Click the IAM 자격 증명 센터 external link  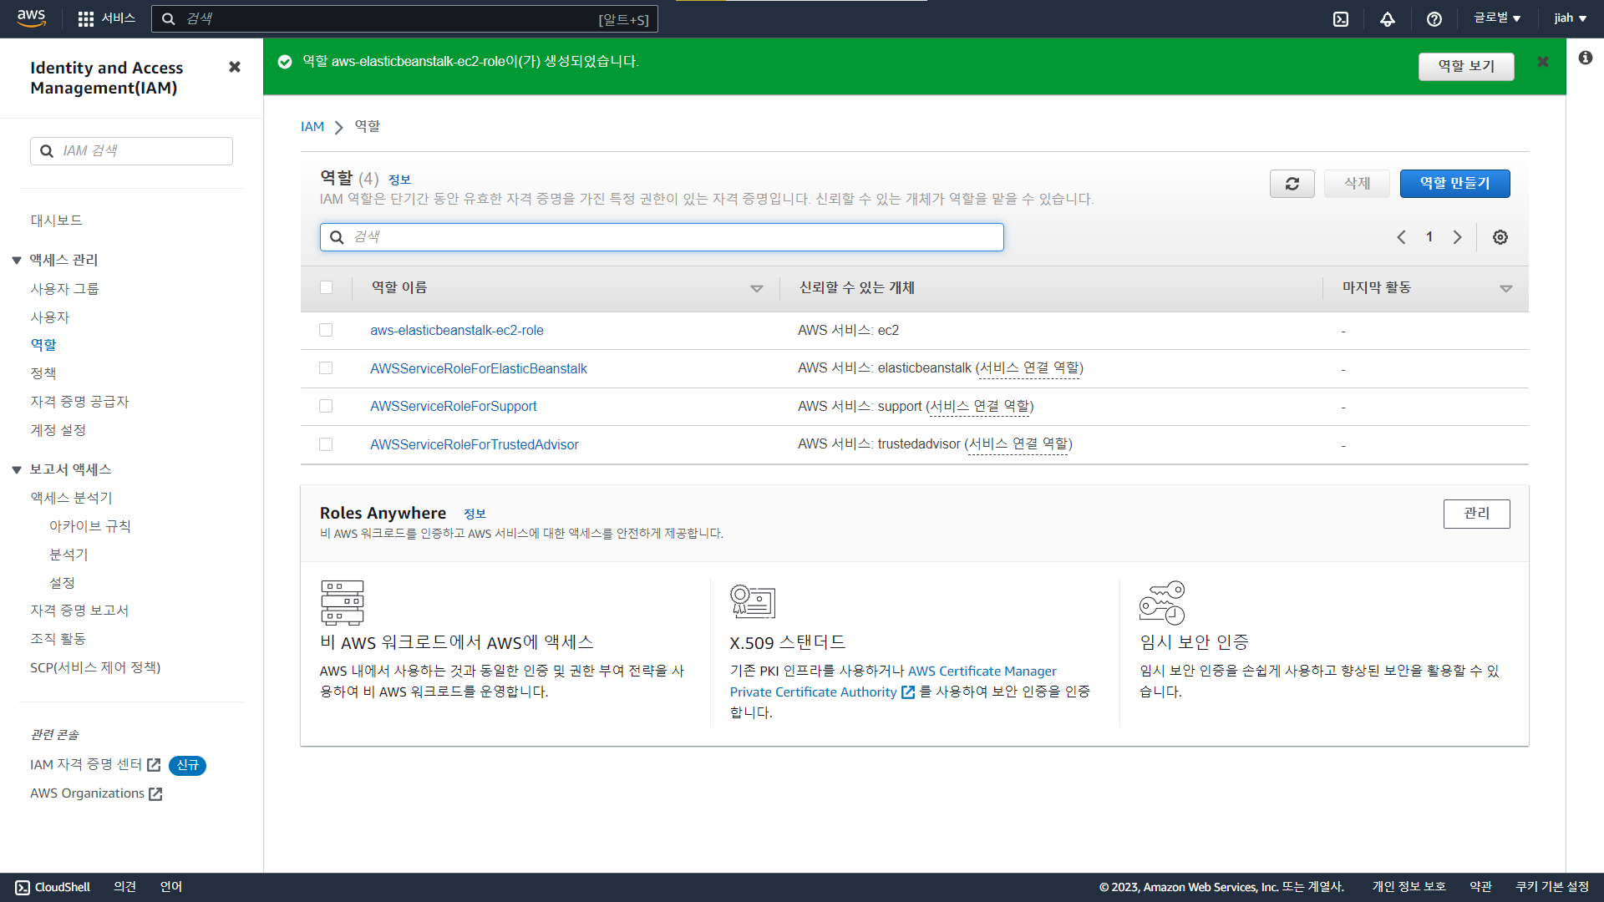point(95,765)
